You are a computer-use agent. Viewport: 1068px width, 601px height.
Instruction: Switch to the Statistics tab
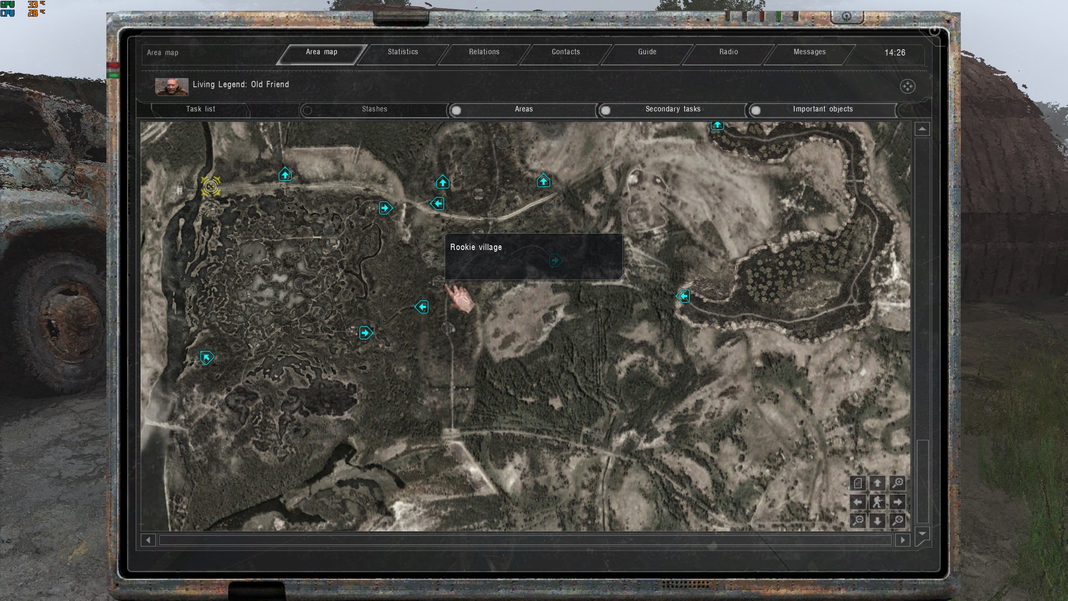tap(403, 52)
